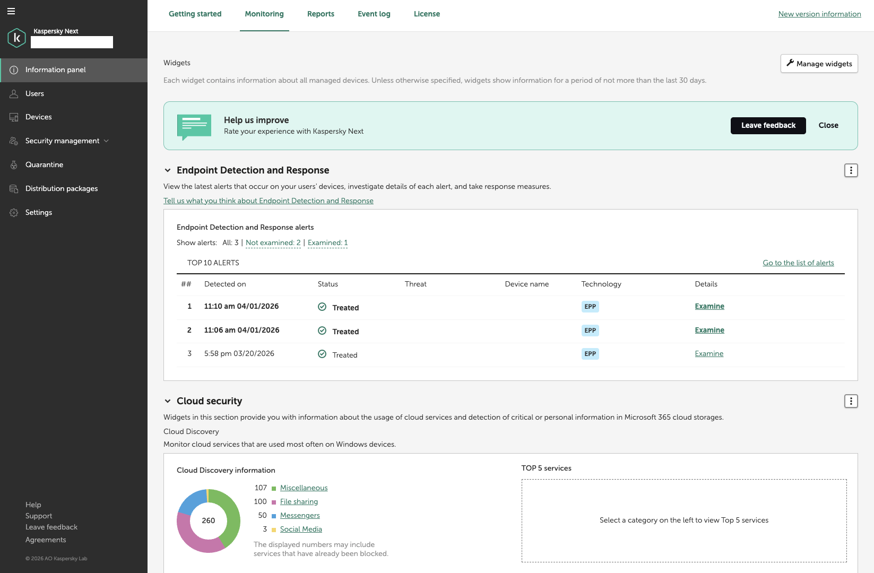Examine the 11:10 am 04/01/2026 alert
874x573 pixels.
point(709,307)
